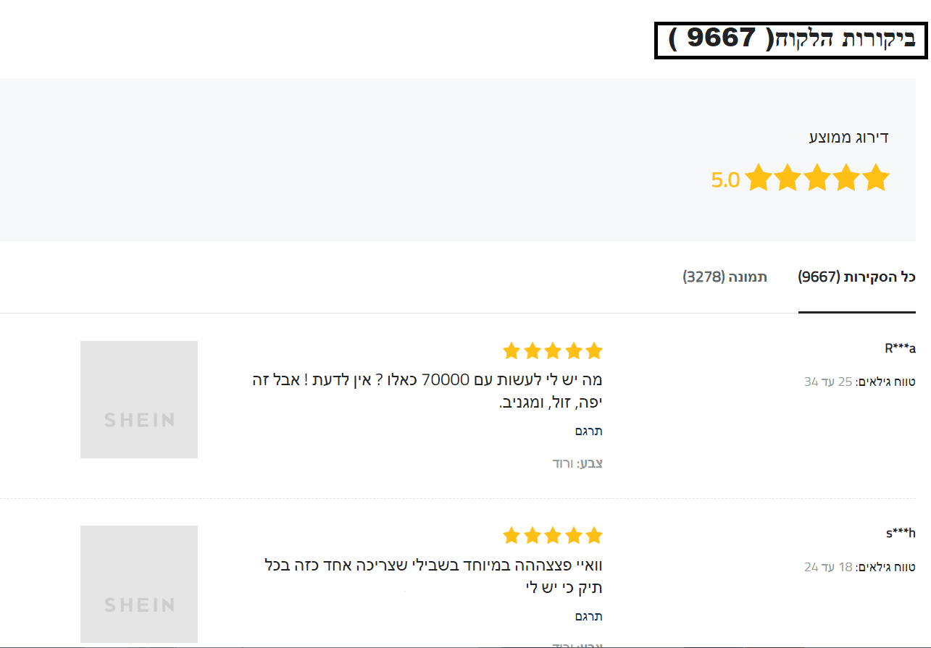
Task: Open the 'כל הסקירות (9667)' tab
Action: (856, 277)
